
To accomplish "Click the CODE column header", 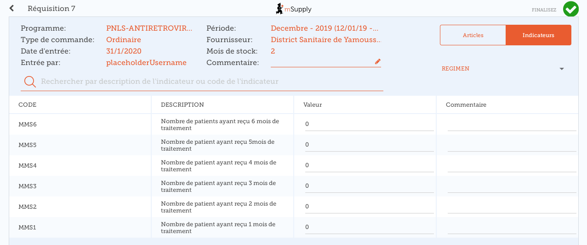I will click(28, 105).
